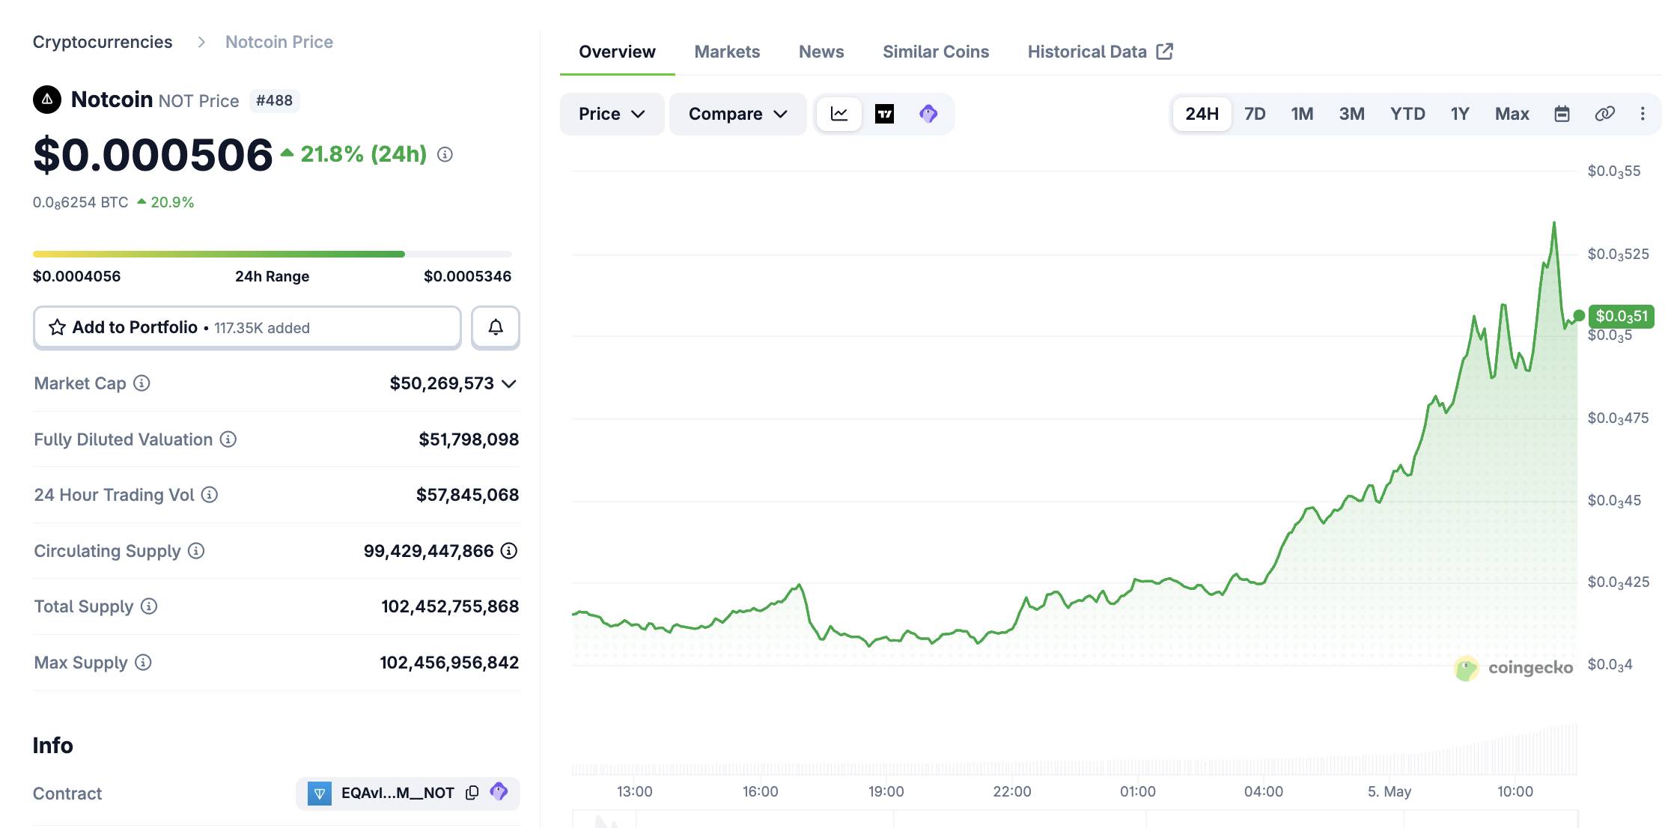
Task: Switch to the Markets tab
Action: click(x=727, y=52)
